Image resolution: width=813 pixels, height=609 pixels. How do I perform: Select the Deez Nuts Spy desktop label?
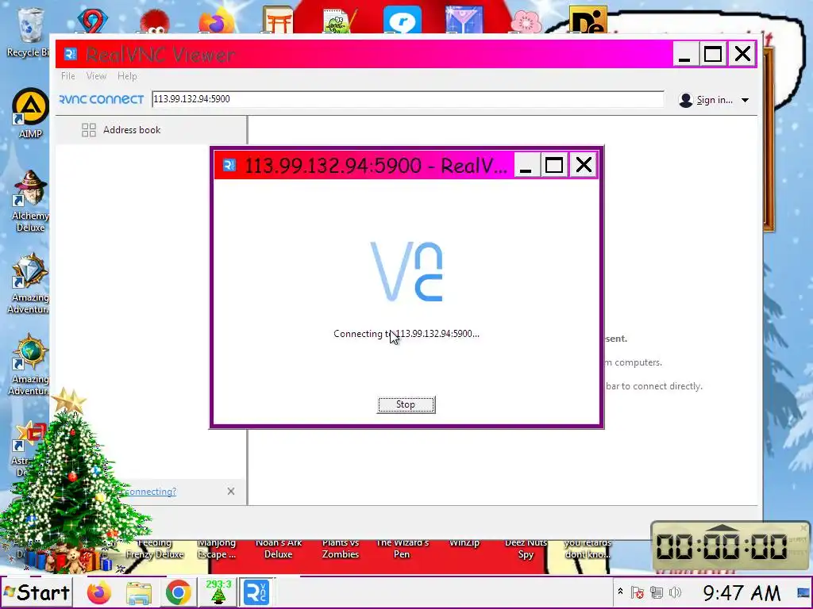(526, 549)
